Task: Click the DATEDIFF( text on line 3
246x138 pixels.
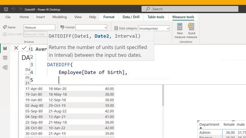Action: pos(60,65)
